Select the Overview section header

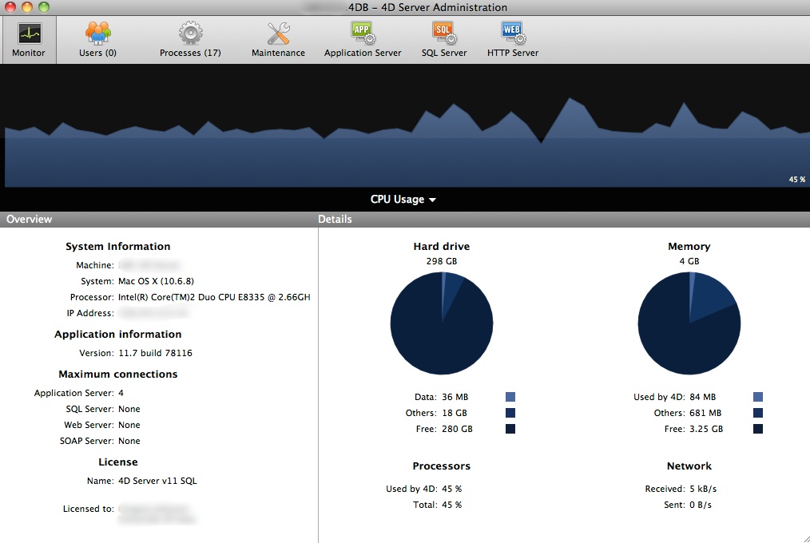[30, 219]
